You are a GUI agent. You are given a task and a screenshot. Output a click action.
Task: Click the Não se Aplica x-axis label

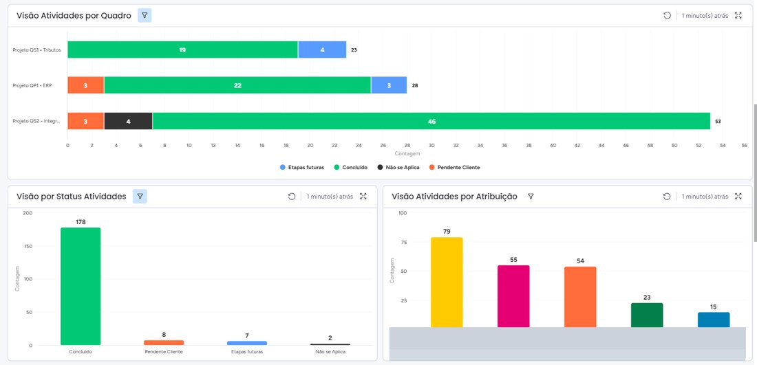point(330,351)
